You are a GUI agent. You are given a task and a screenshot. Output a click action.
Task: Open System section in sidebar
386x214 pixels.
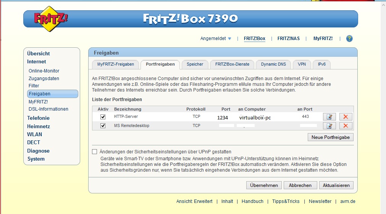pos(36,159)
